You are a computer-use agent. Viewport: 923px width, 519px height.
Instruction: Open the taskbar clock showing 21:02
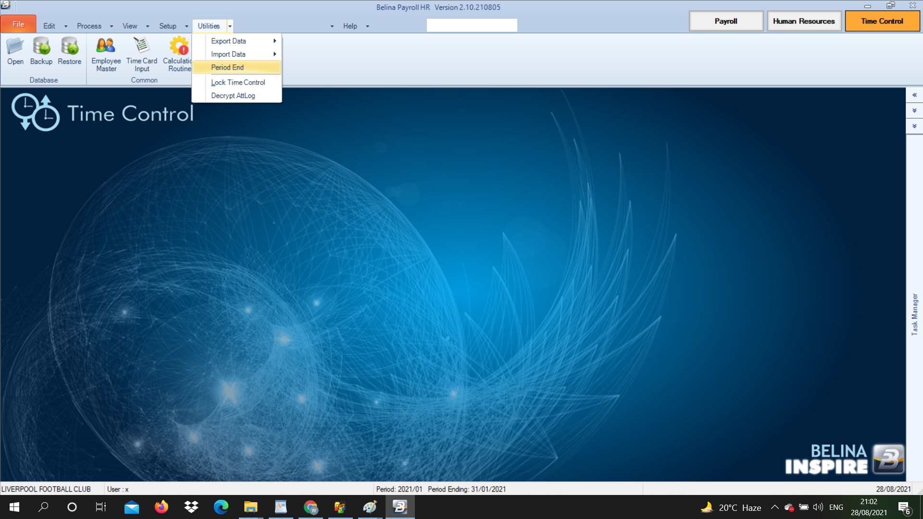869,507
